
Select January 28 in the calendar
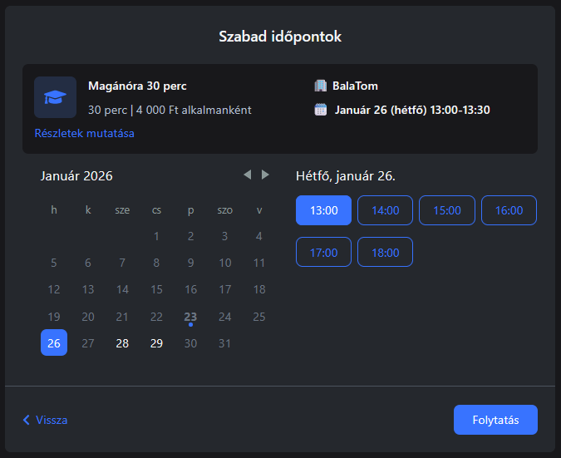click(x=122, y=343)
